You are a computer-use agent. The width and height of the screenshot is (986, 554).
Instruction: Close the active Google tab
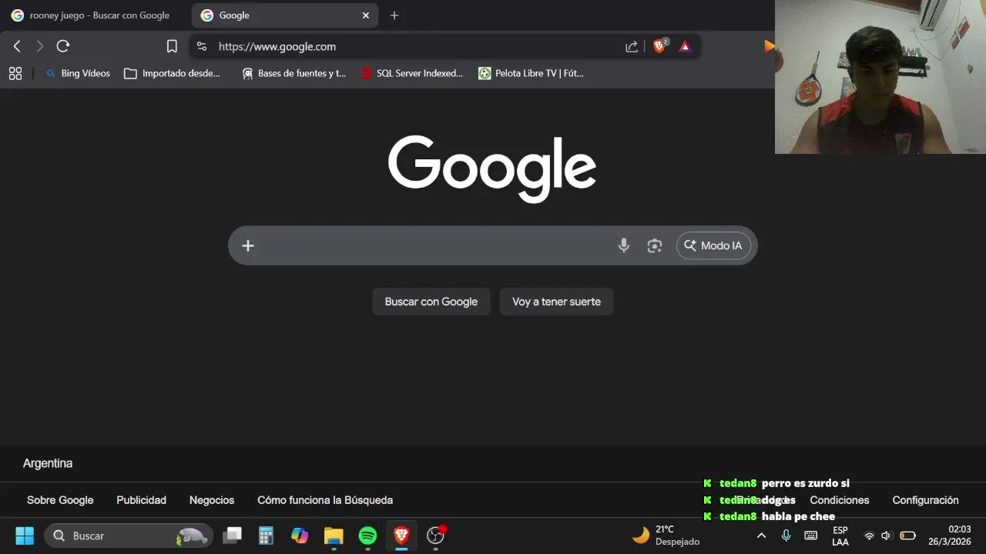366,15
